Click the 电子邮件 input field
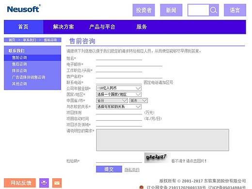 [x=129, y=64]
